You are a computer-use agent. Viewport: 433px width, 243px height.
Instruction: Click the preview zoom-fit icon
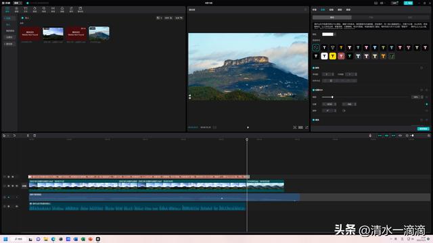[x=295, y=128]
